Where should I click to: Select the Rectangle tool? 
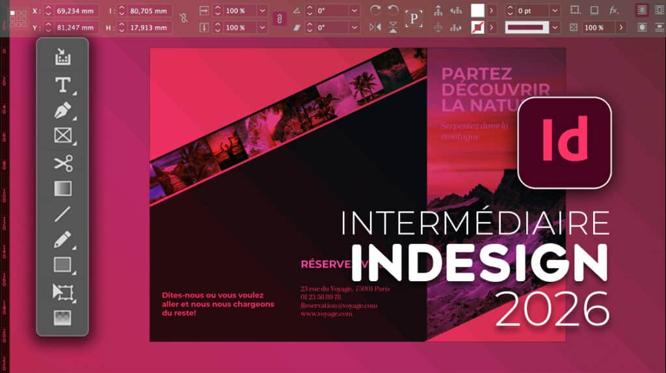pyautogui.click(x=62, y=264)
